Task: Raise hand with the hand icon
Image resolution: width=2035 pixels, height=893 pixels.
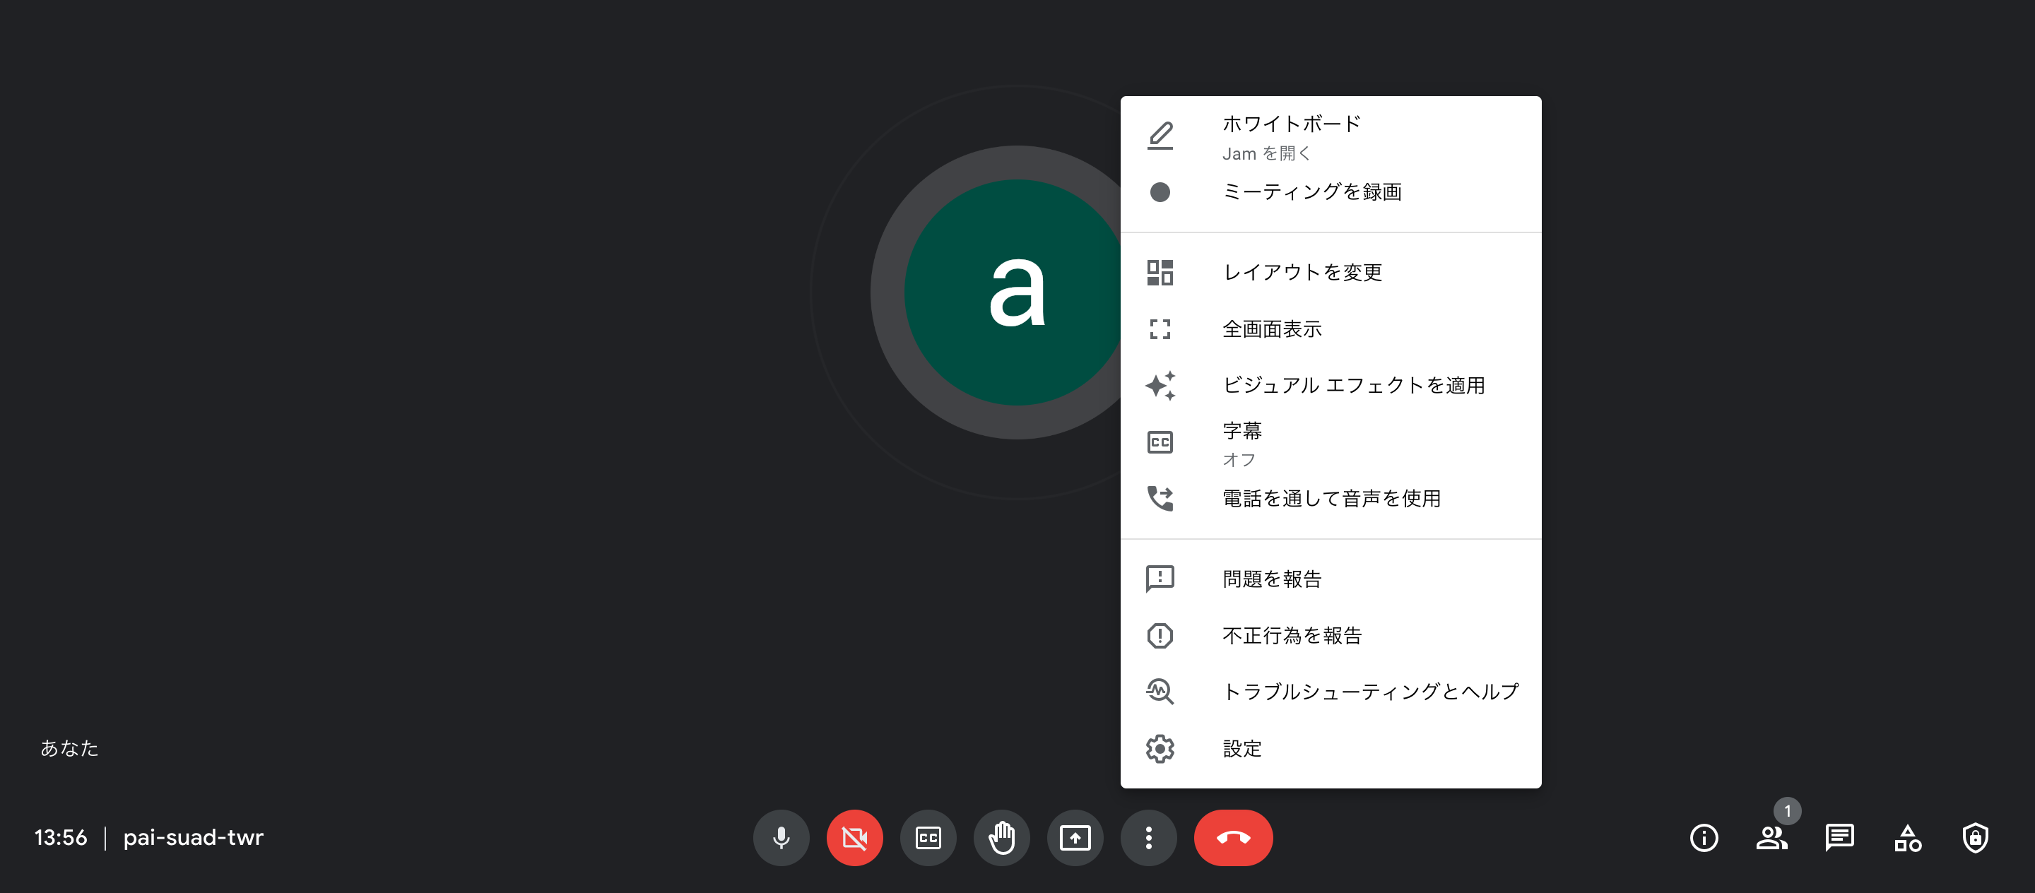Action: pyautogui.click(x=1001, y=838)
